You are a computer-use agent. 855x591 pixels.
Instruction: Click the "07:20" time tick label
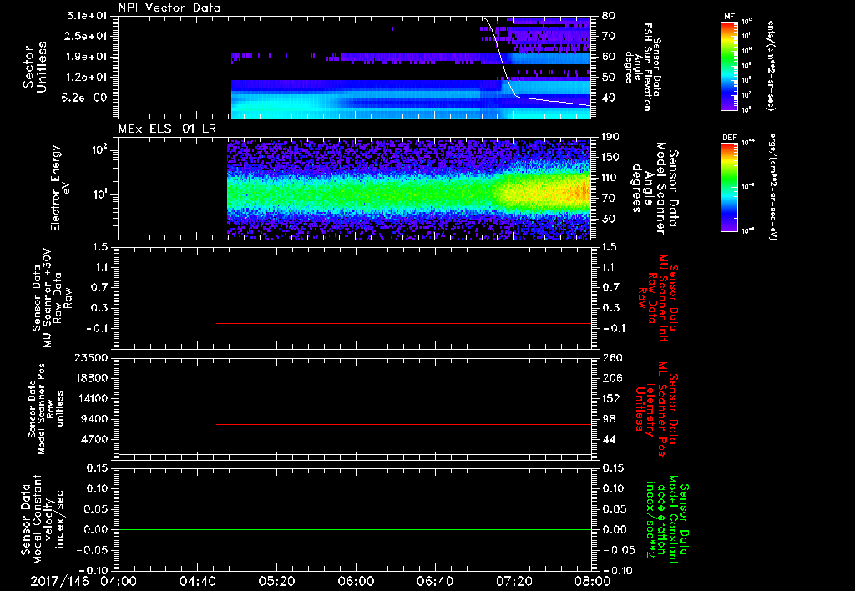514,581
